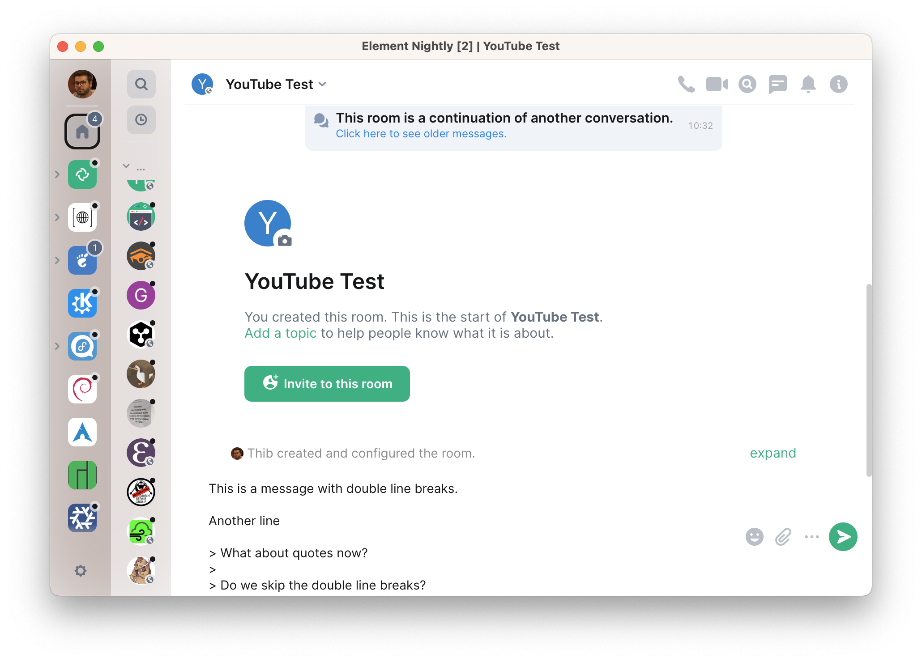
Task: Open room search magnifier icon
Action: pos(747,84)
